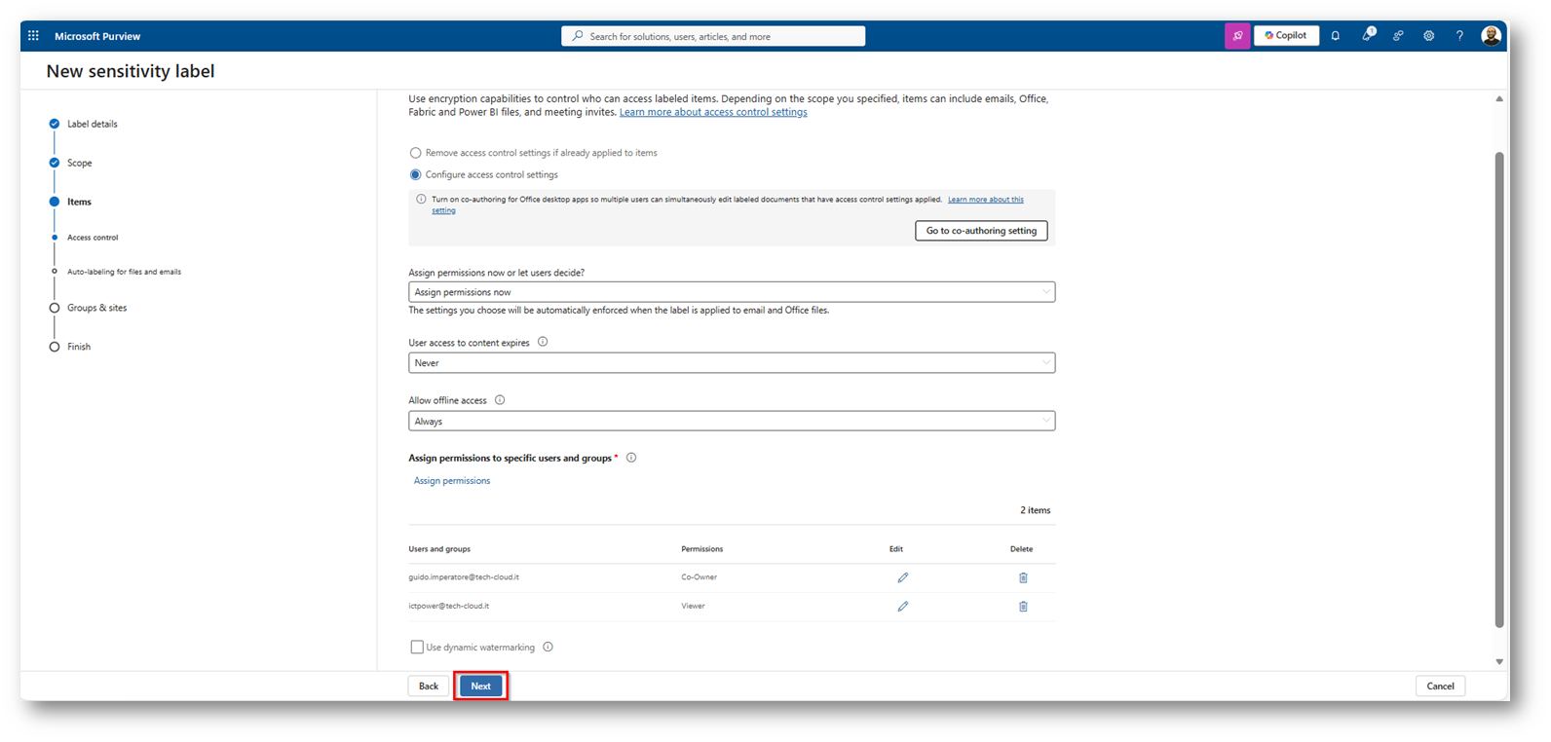The height and width of the screenshot is (742, 1551).
Task: Select Remove access control settings radio button
Action: 416,153
